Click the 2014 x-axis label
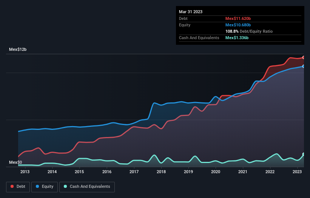 click(52, 172)
